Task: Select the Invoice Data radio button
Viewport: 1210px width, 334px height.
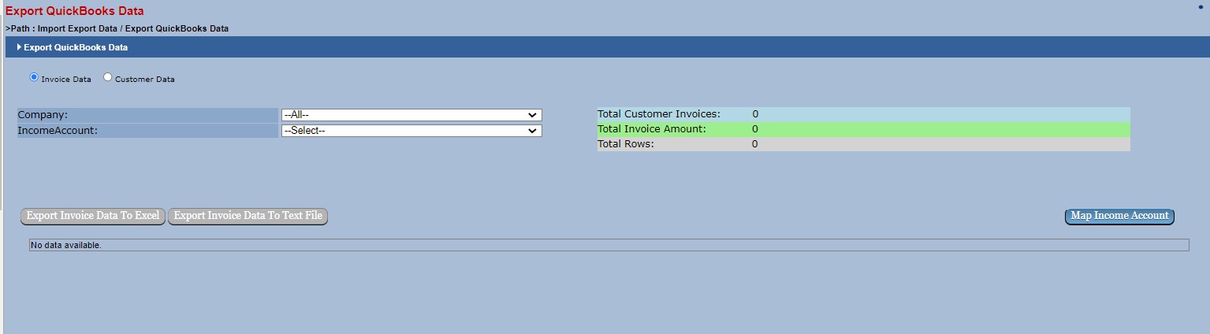Action: point(34,77)
